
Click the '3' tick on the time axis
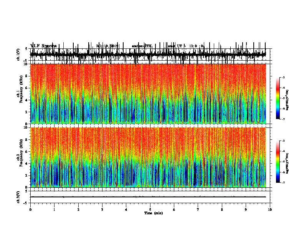point(102,210)
